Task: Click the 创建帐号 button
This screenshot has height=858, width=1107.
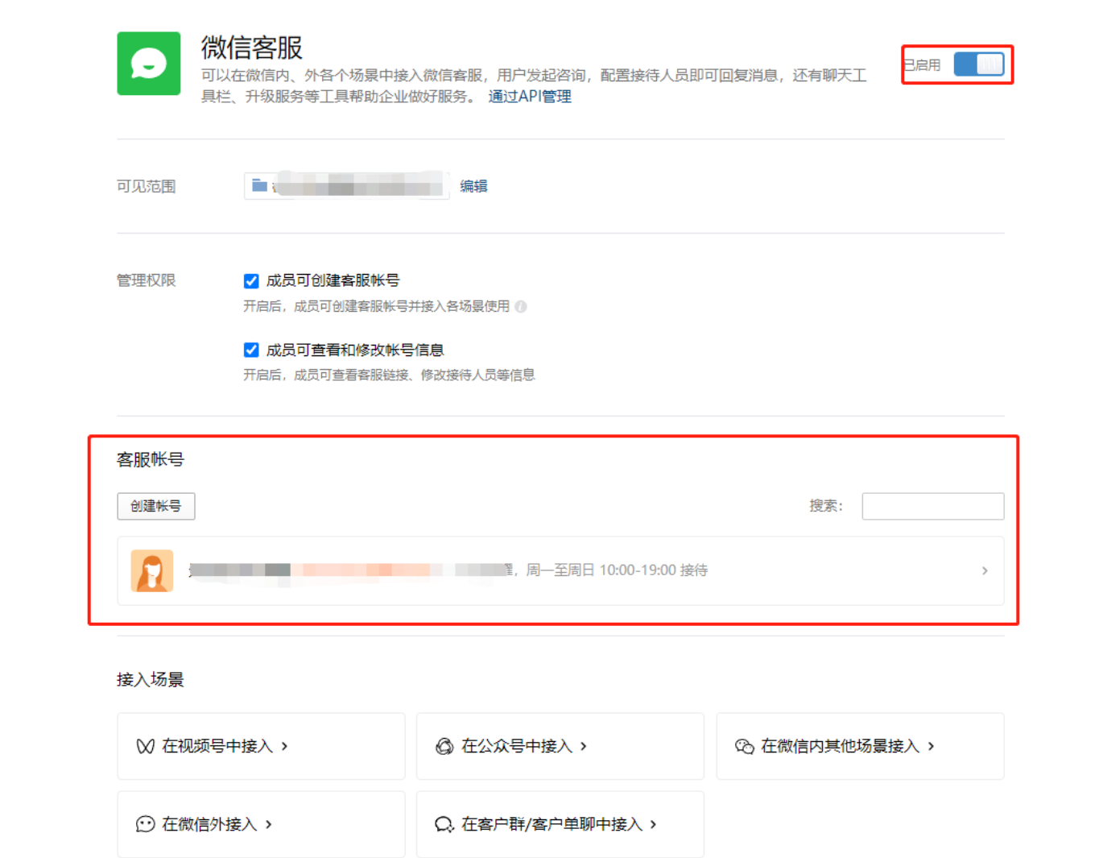Action: tap(156, 506)
